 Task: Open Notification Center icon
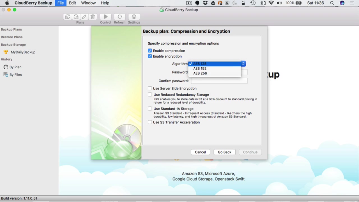[x=351, y=3]
